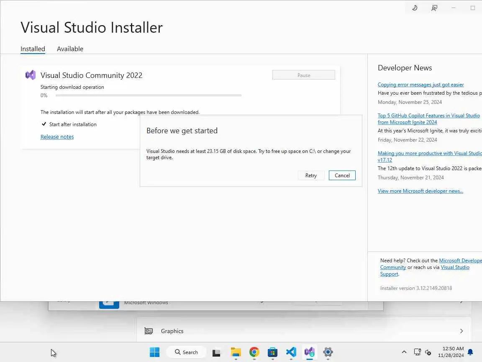Open the Release notes link

(x=57, y=137)
